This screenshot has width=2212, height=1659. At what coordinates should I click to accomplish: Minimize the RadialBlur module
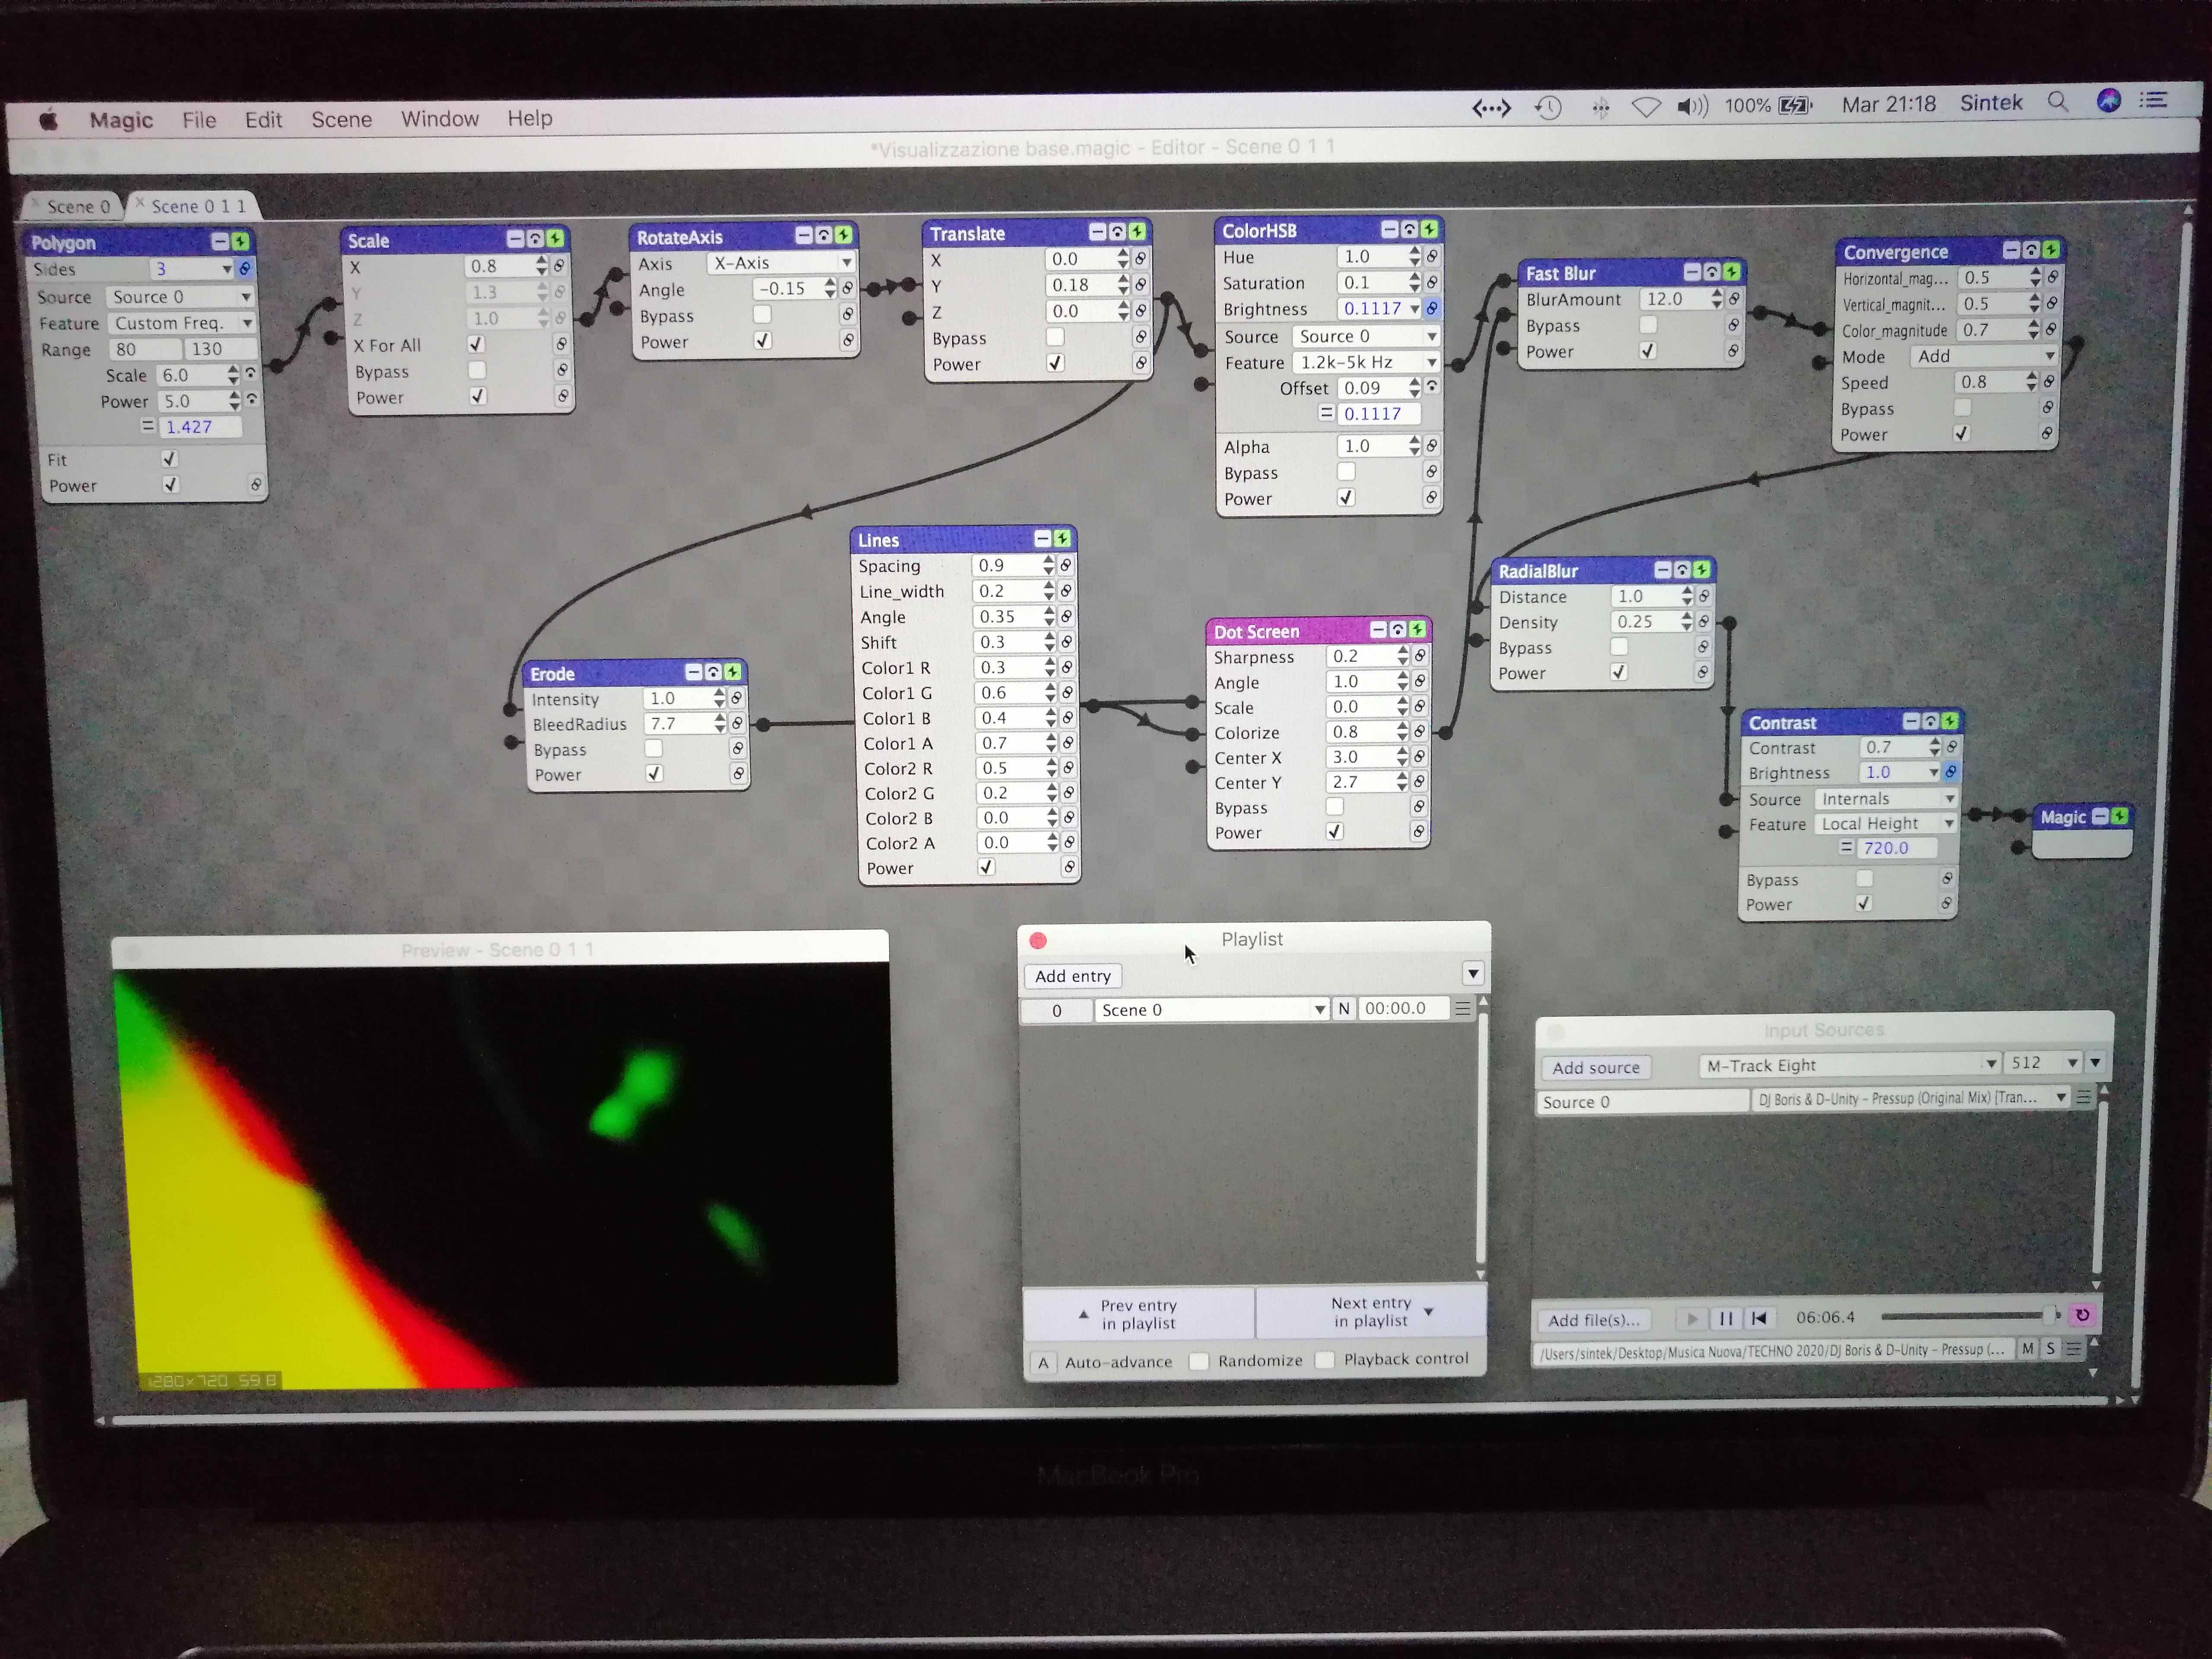tap(1663, 570)
